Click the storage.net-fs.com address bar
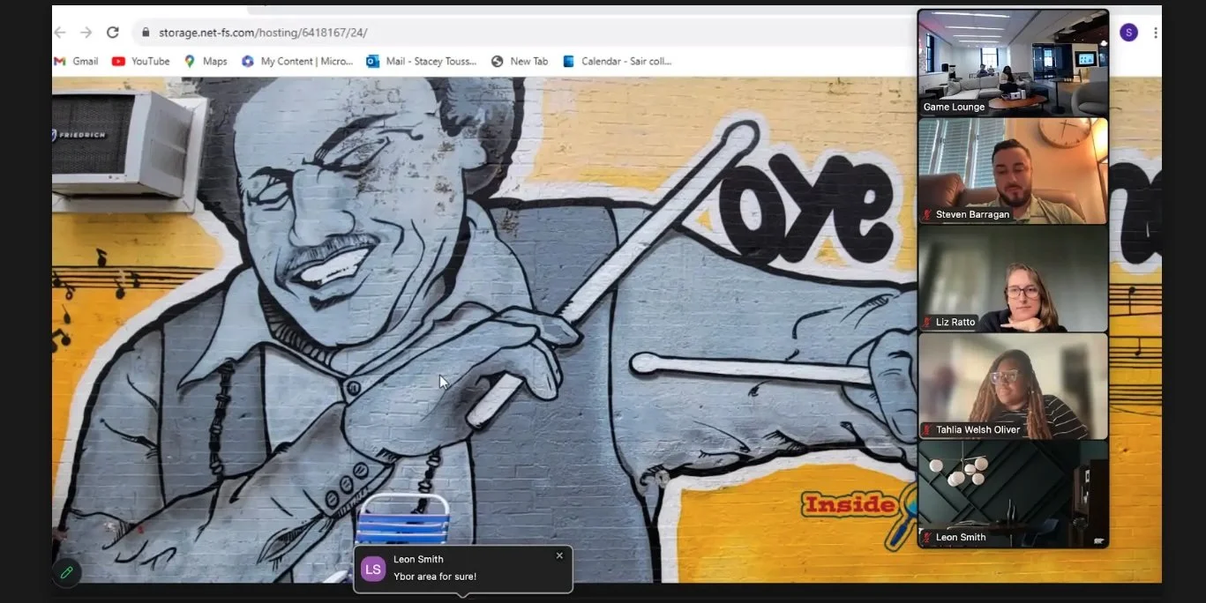This screenshot has height=603, width=1206. point(263,33)
